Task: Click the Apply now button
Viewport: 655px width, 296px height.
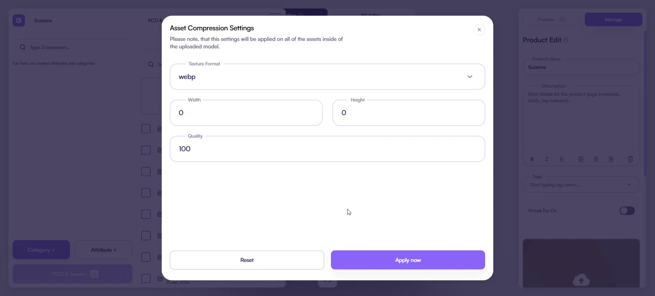Action: tap(408, 260)
